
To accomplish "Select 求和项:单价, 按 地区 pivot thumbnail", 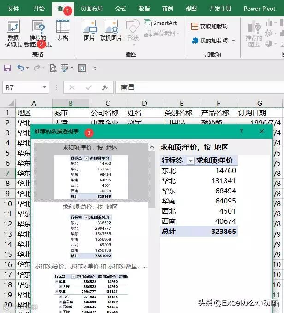I will click(91, 173).
